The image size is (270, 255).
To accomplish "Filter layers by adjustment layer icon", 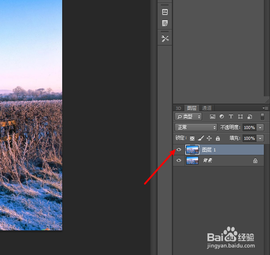I will 222,116.
